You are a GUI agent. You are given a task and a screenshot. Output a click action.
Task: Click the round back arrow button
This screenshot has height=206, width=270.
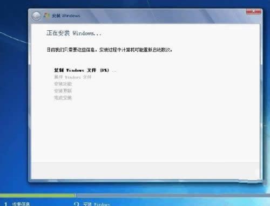pos(36,16)
